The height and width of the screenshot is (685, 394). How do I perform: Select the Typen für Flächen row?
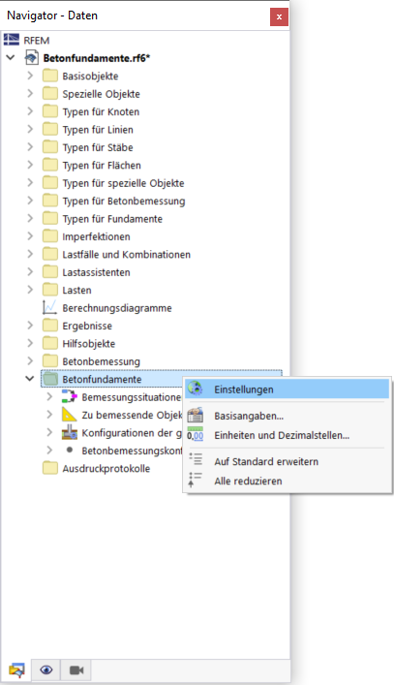coord(102,165)
